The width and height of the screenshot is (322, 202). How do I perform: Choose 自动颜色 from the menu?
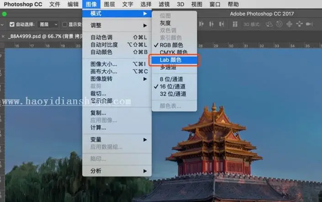pos(117,52)
